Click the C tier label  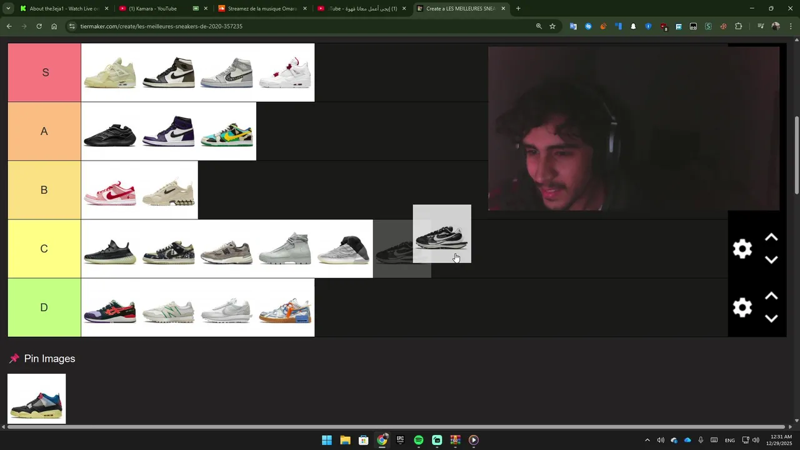click(x=44, y=249)
